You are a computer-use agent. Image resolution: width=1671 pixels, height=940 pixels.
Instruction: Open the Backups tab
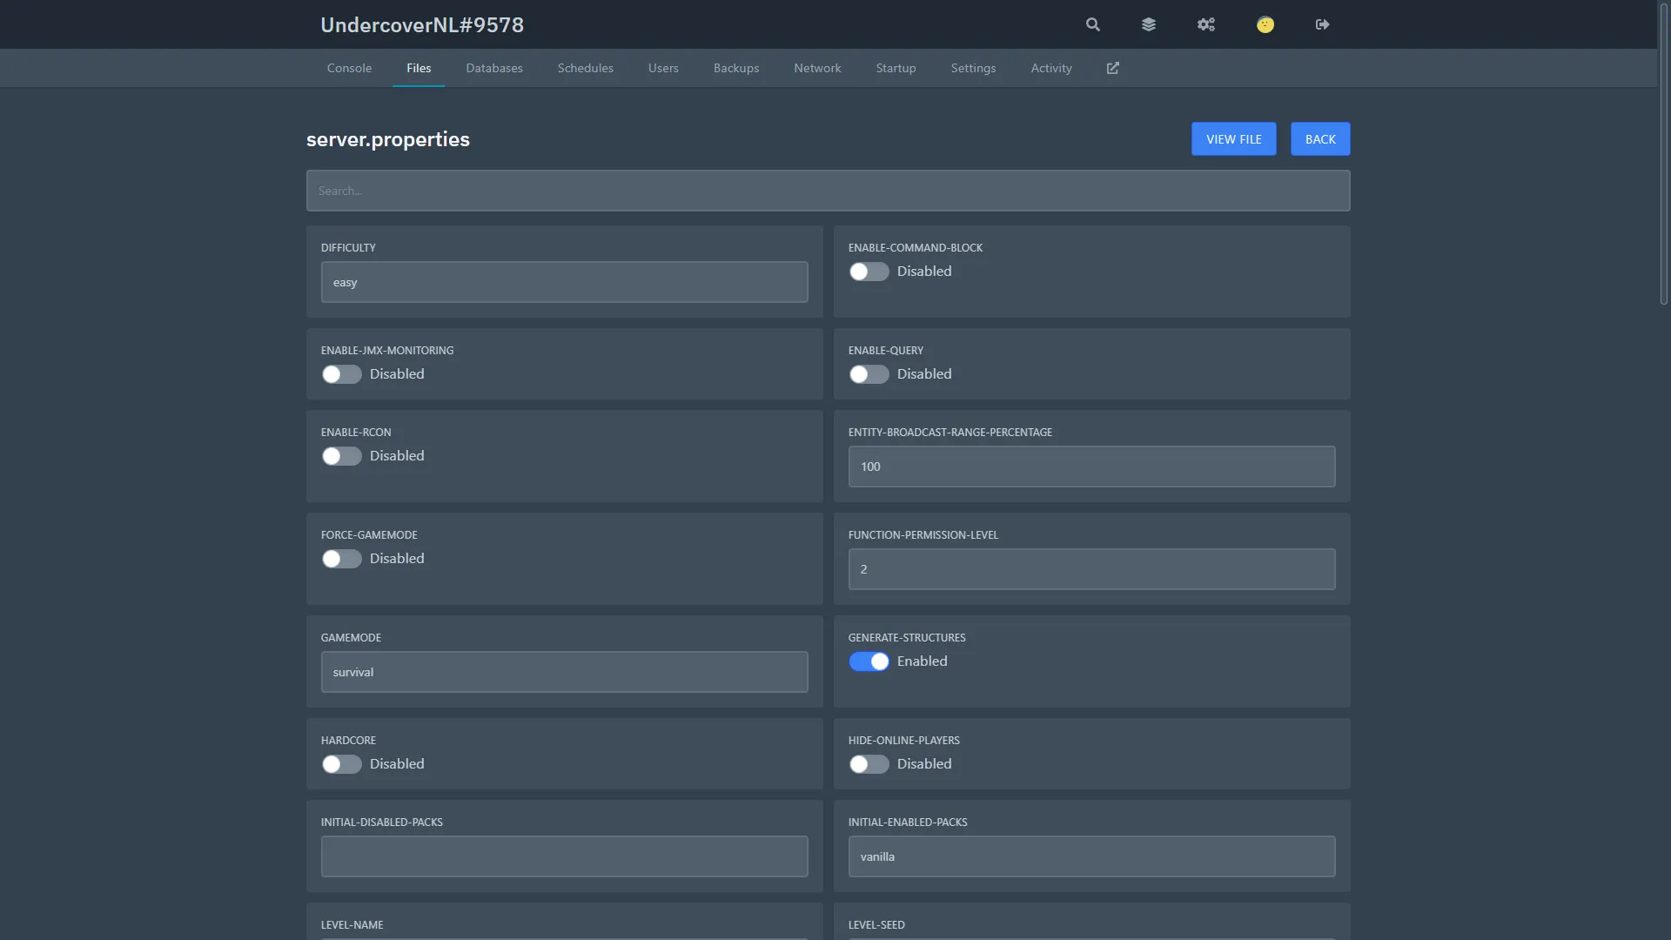735,68
